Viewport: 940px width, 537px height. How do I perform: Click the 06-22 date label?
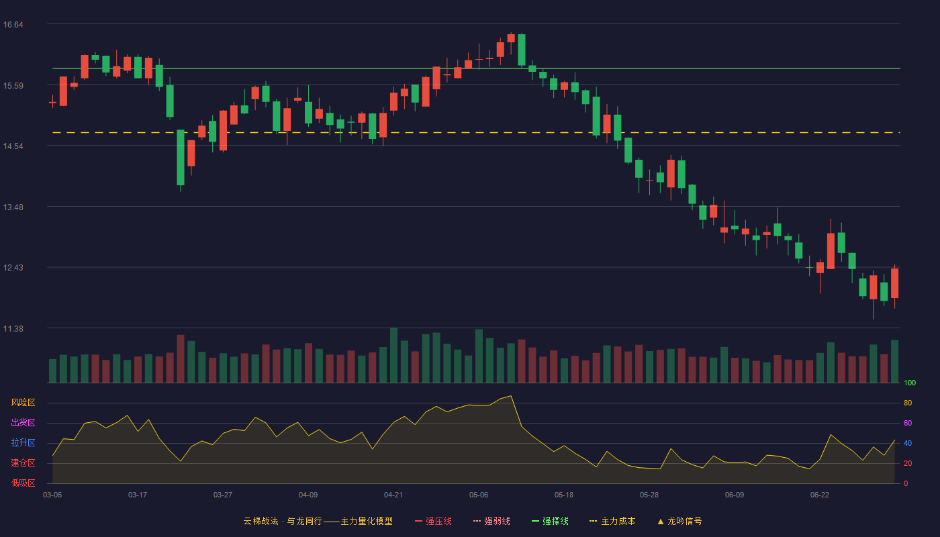(820, 495)
